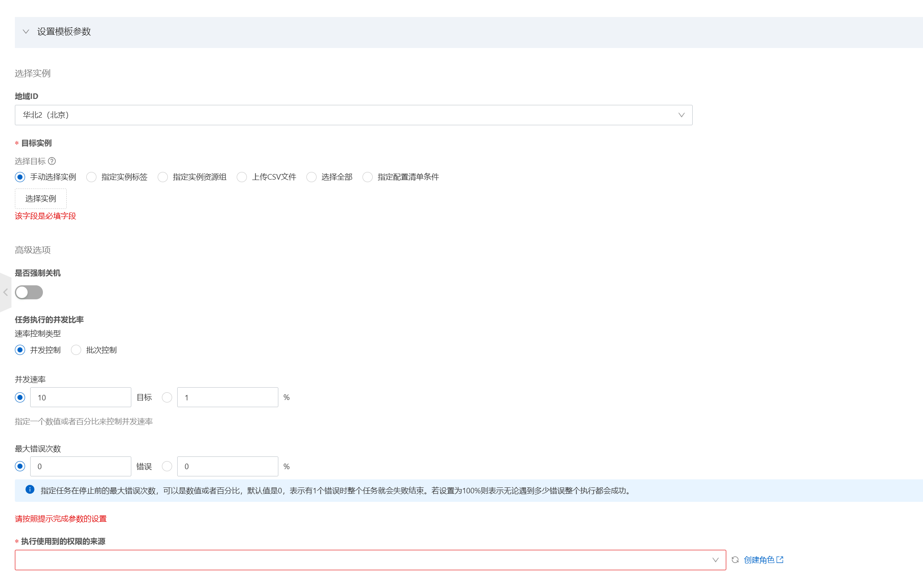
Task: Expand the left sidebar collapse handle
Action: pyautogui.click(x=6, y=292)
